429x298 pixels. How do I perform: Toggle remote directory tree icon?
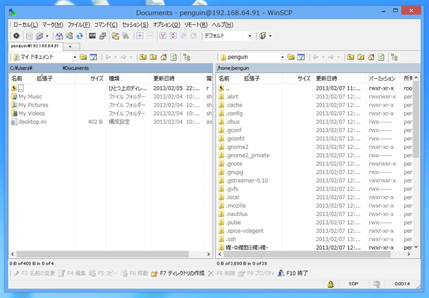(394, 57)
